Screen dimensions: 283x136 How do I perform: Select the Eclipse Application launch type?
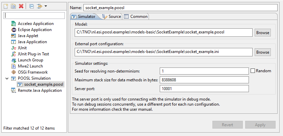tap(34, 30)
